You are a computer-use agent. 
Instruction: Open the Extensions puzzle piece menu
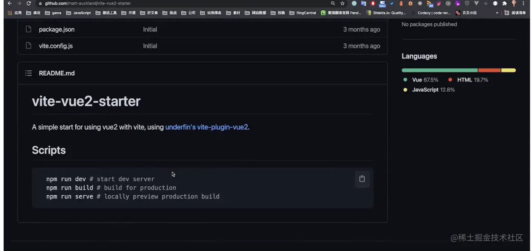point(504,3)
